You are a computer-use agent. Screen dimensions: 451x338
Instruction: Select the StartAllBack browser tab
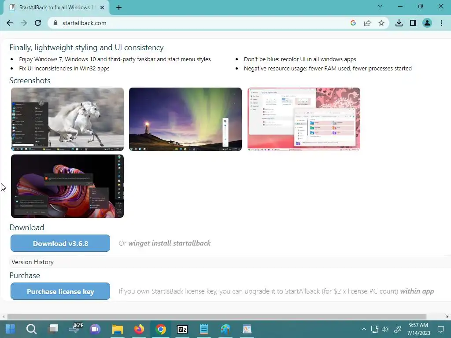[56, 7]
